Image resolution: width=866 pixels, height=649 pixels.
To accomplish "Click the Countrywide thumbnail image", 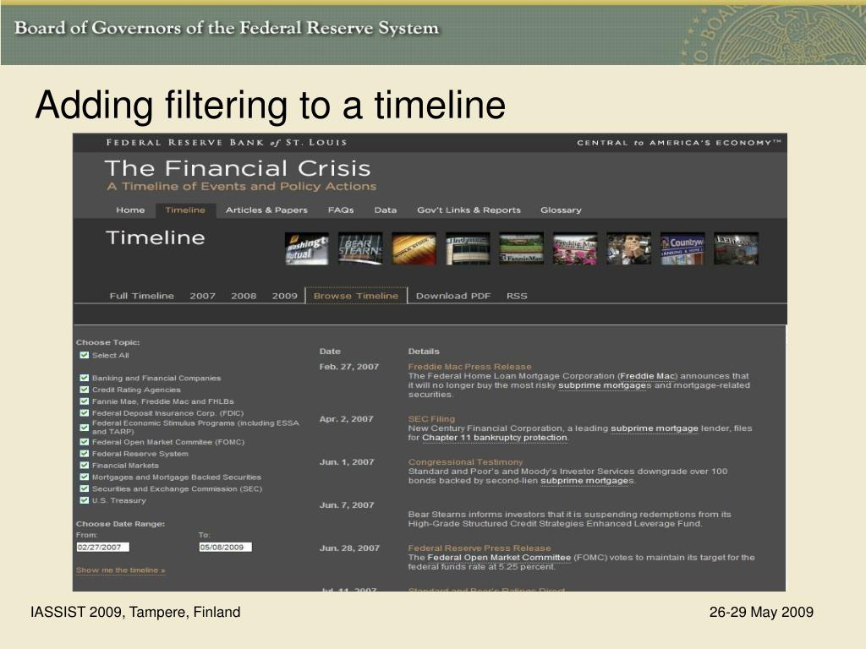I will tap(682, 248).
